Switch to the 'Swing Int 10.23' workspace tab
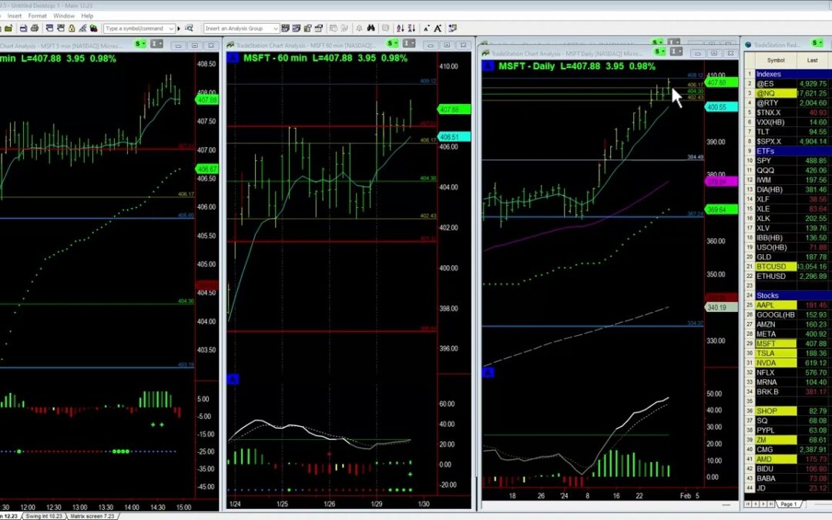The width and height of the screenshot is (832, 520). point(42,515)
